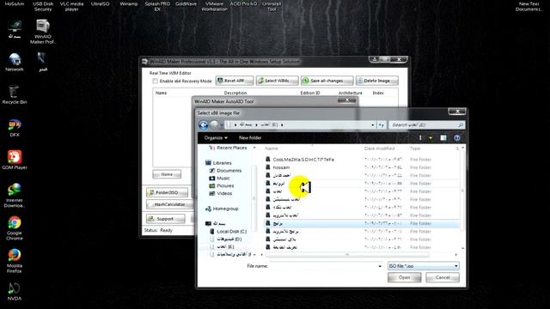This screenshot has width=550, height=309.
Task: Open the address bar history dropdown
Action: [372, 124]
